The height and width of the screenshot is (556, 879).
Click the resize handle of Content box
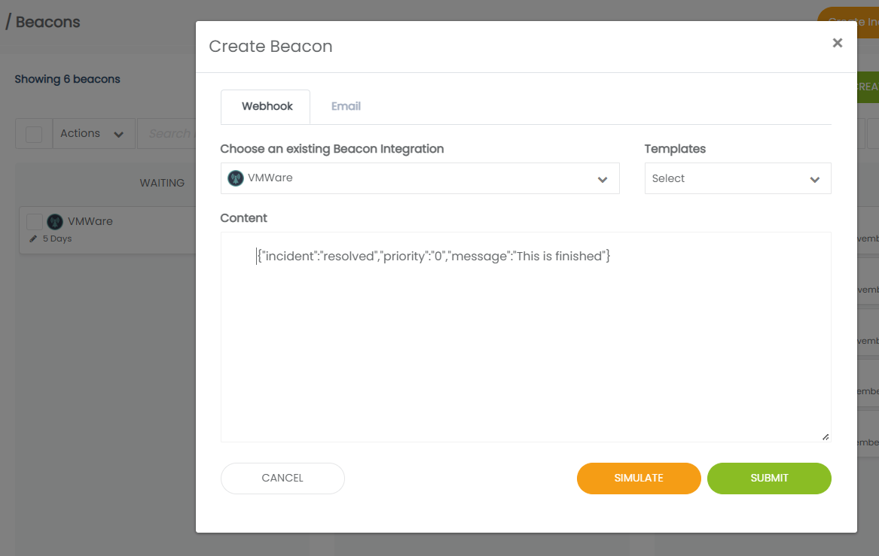[826, 436]
